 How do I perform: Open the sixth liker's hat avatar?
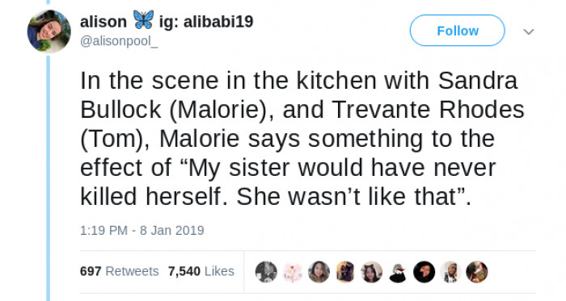tap(398, 272)
